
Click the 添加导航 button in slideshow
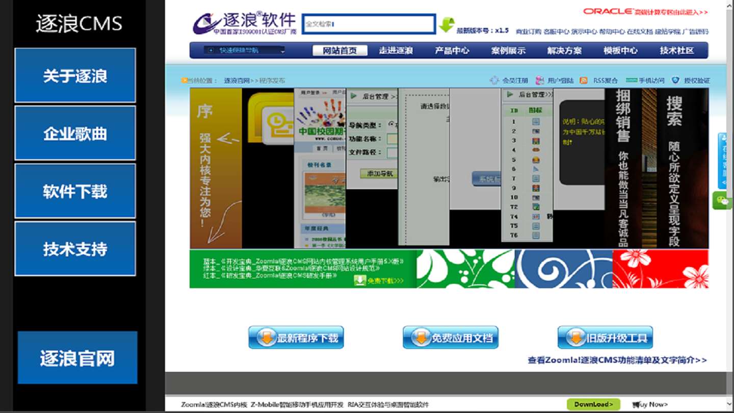tap(379, 173)
